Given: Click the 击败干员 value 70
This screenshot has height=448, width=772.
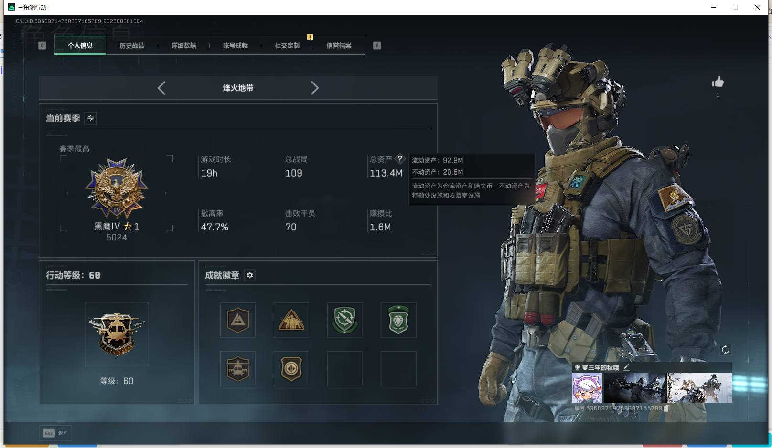Looking at the screenshot, I should coord(291,227).
